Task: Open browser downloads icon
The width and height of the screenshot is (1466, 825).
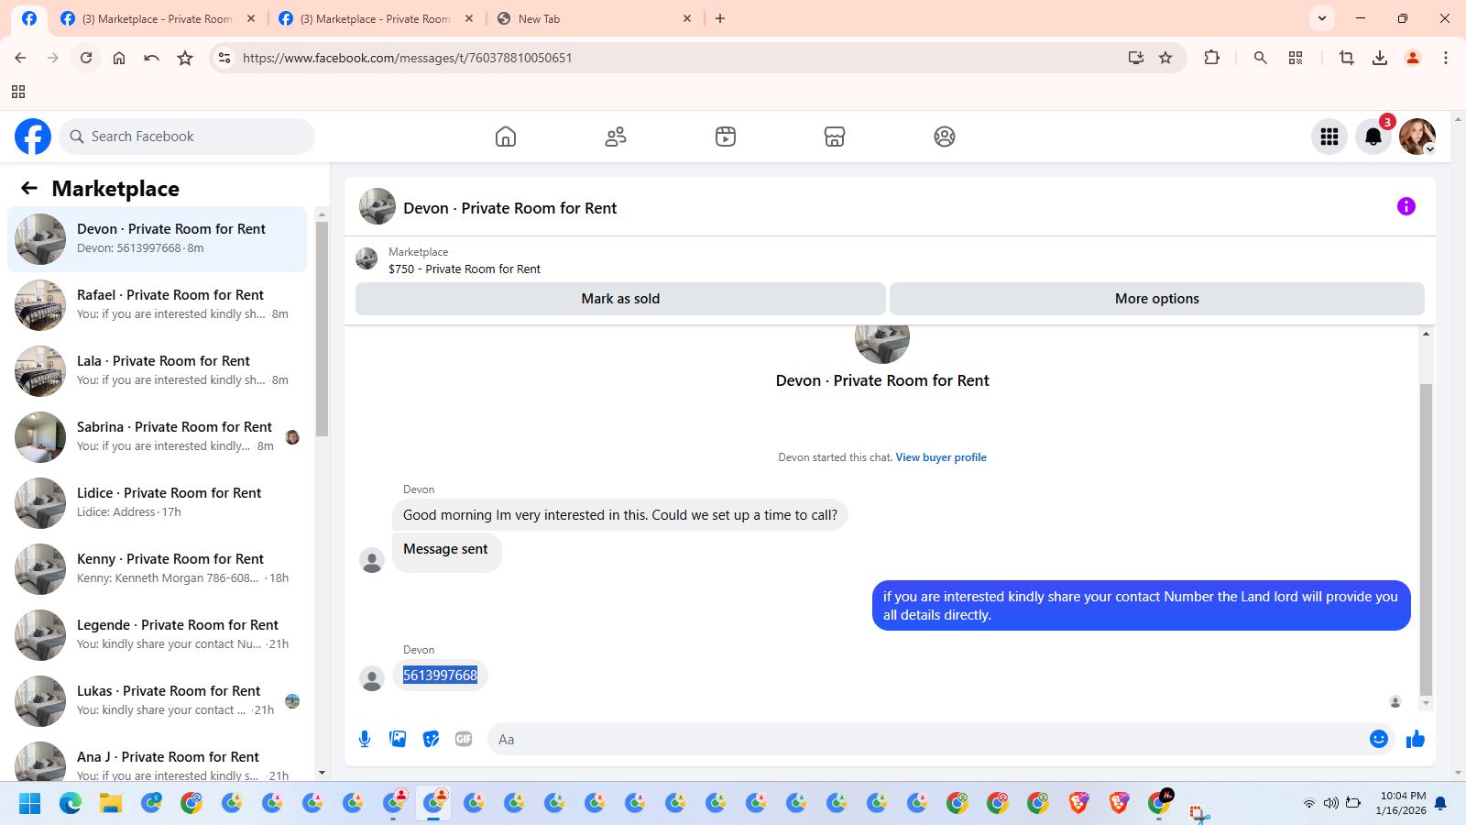Action: click(x=1380, y=58)
